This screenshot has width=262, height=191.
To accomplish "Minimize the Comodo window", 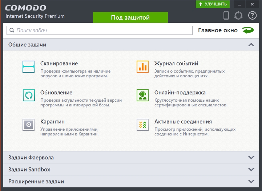I will pos(239,4).
